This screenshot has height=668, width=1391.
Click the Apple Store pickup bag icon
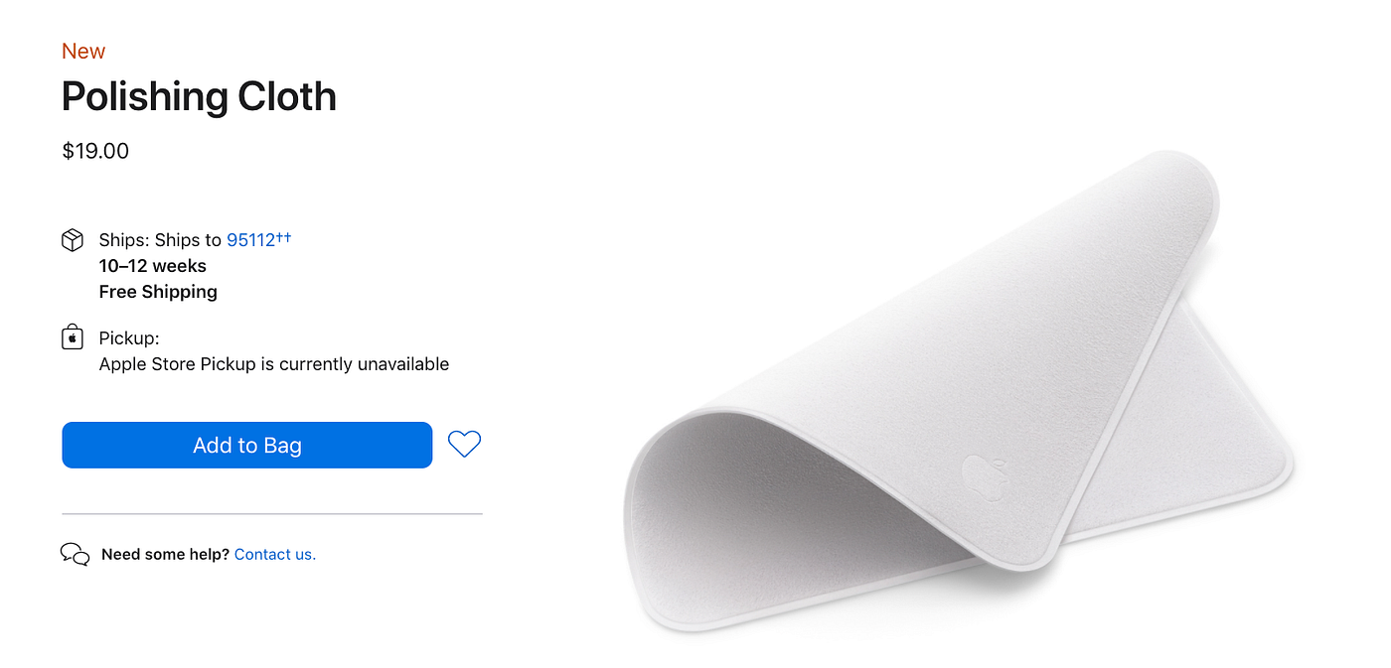pyautogui.click(x=73, y=337)
